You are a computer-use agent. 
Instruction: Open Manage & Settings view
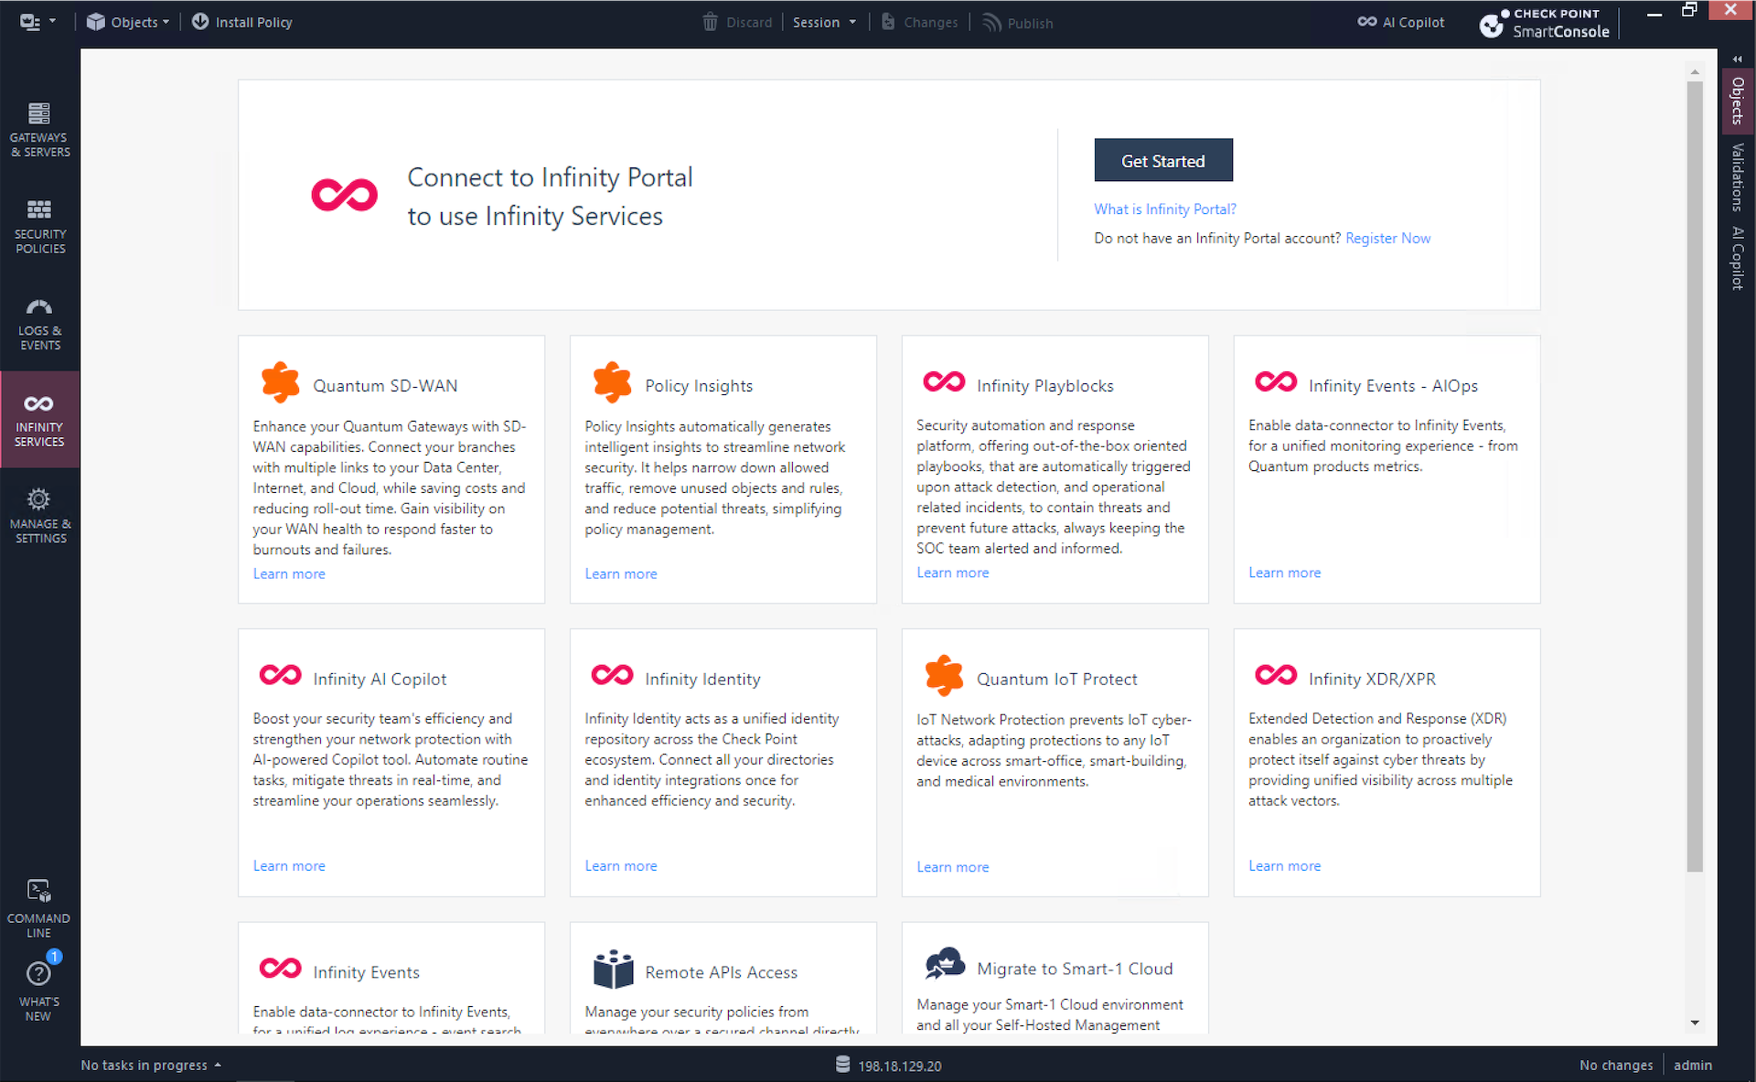coord(39,516)
